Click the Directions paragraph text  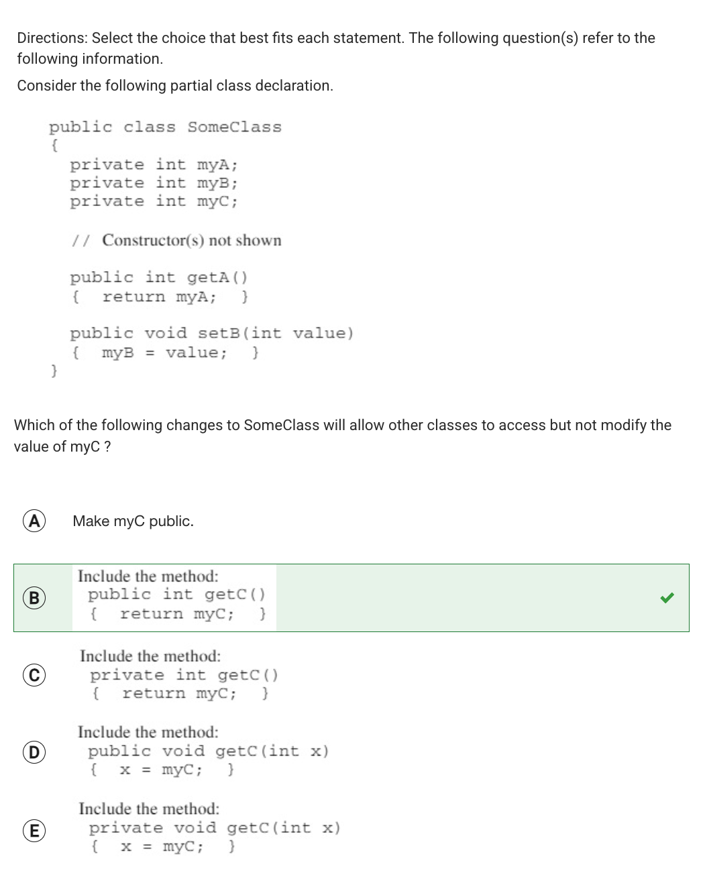[335, 48]
